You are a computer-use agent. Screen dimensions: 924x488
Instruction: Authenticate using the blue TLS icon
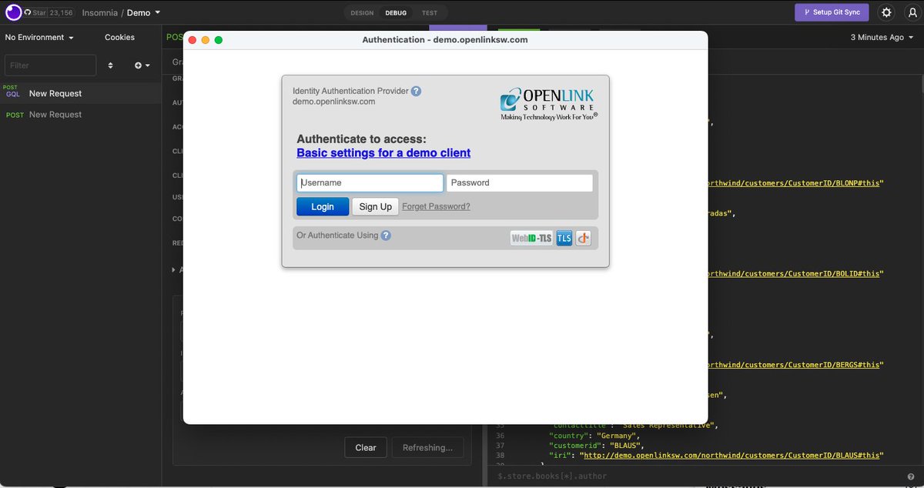click(x=564, y=238)
